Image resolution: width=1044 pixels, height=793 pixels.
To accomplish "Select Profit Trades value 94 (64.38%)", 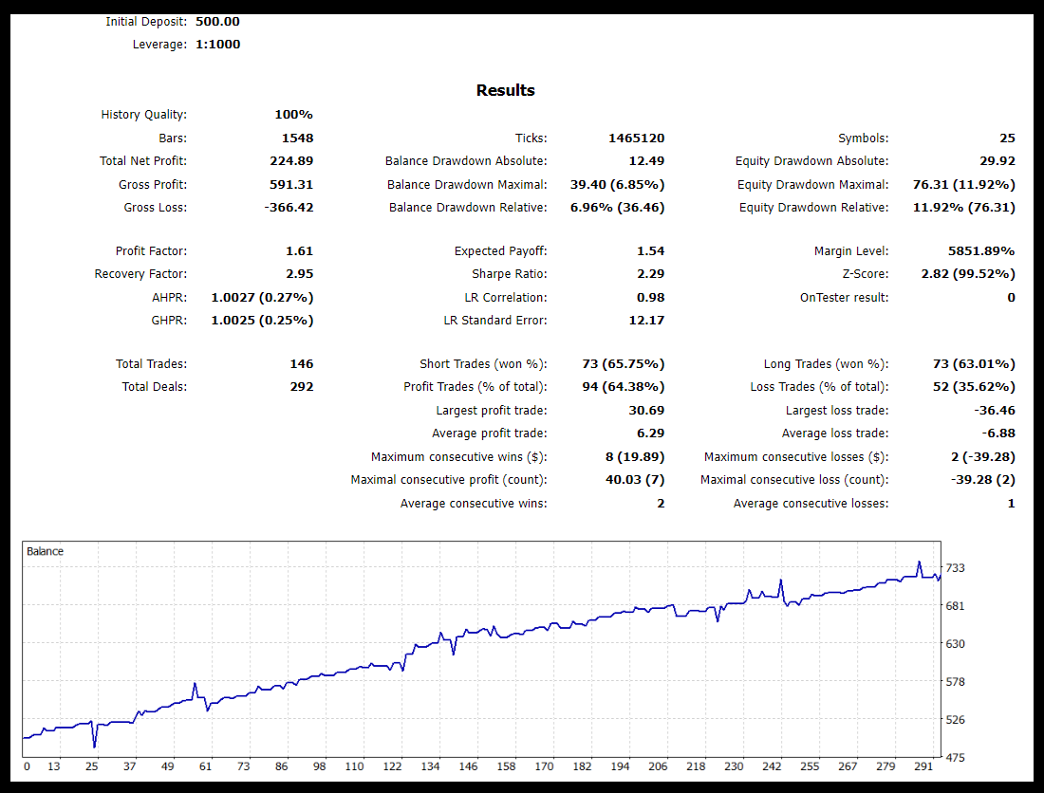I will (x=624, y=387).
